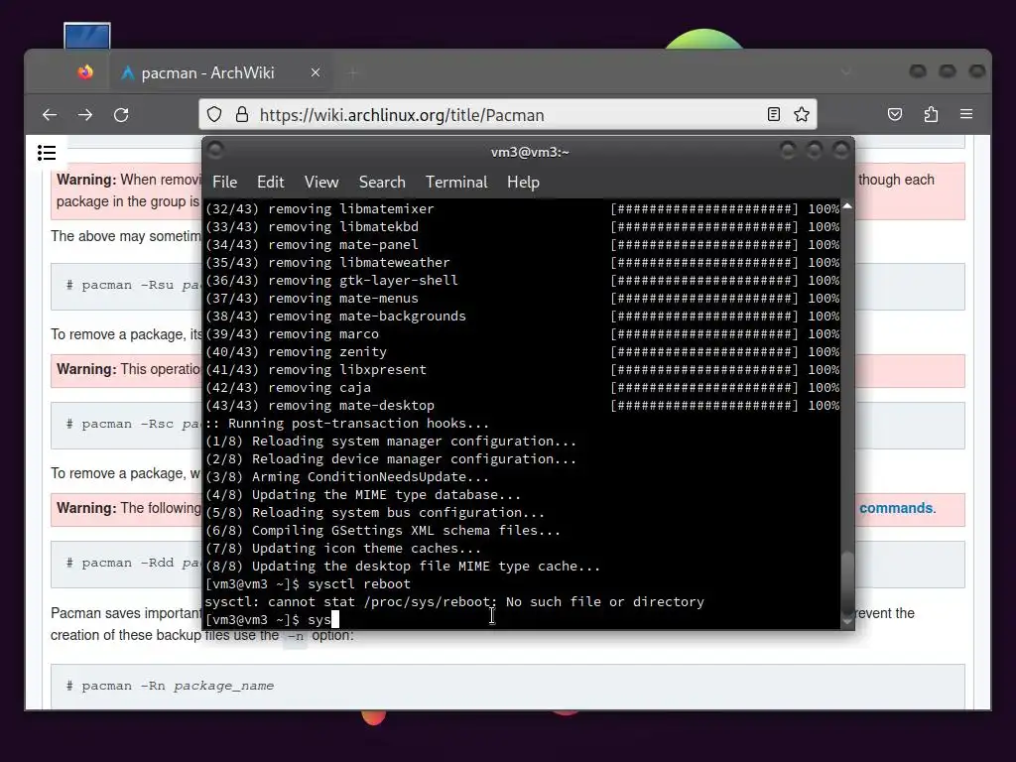Expand the list all tabs chevron
This screenshot has height=762, width=1016.
[x=845, y=71]
